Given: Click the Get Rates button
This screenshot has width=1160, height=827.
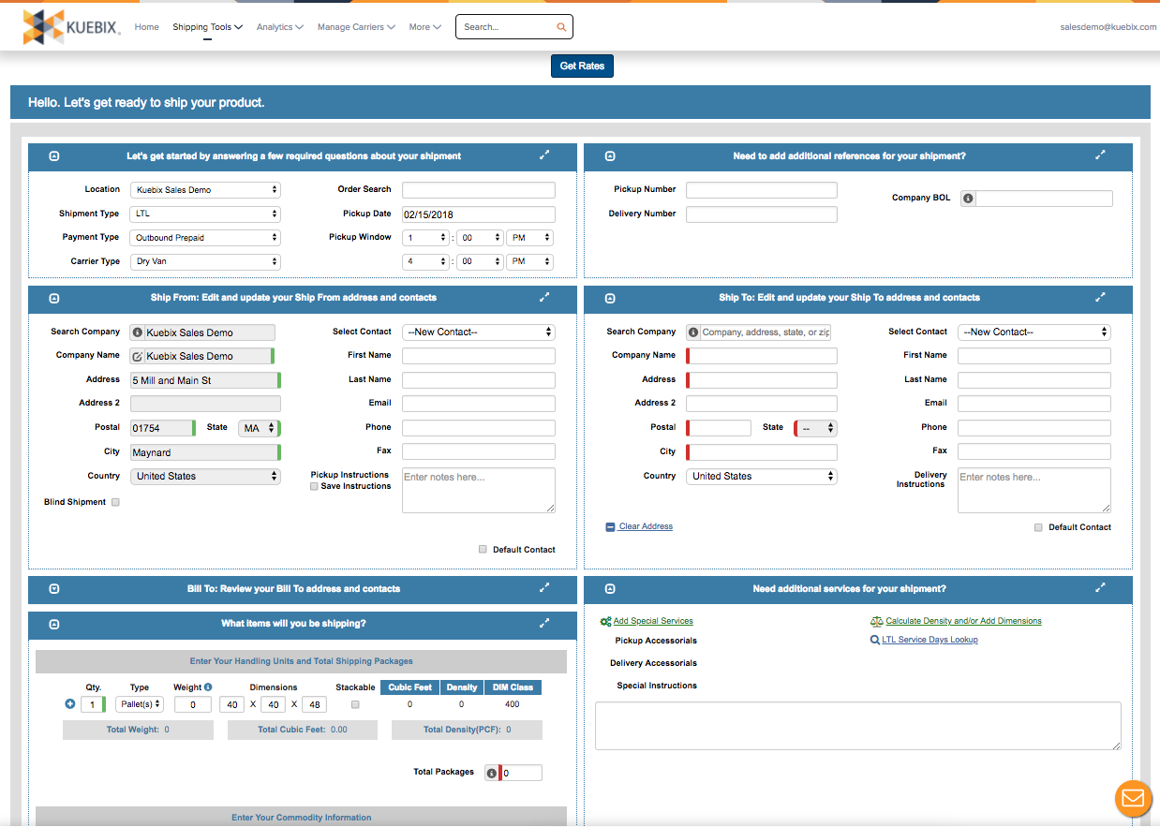Looking at the screenshot, I should pyautogui.click(x=582, y=66).
